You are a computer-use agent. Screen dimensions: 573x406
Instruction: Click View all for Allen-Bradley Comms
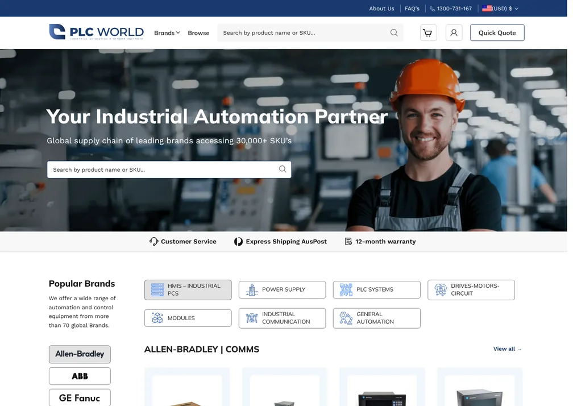tap(507, 349)
